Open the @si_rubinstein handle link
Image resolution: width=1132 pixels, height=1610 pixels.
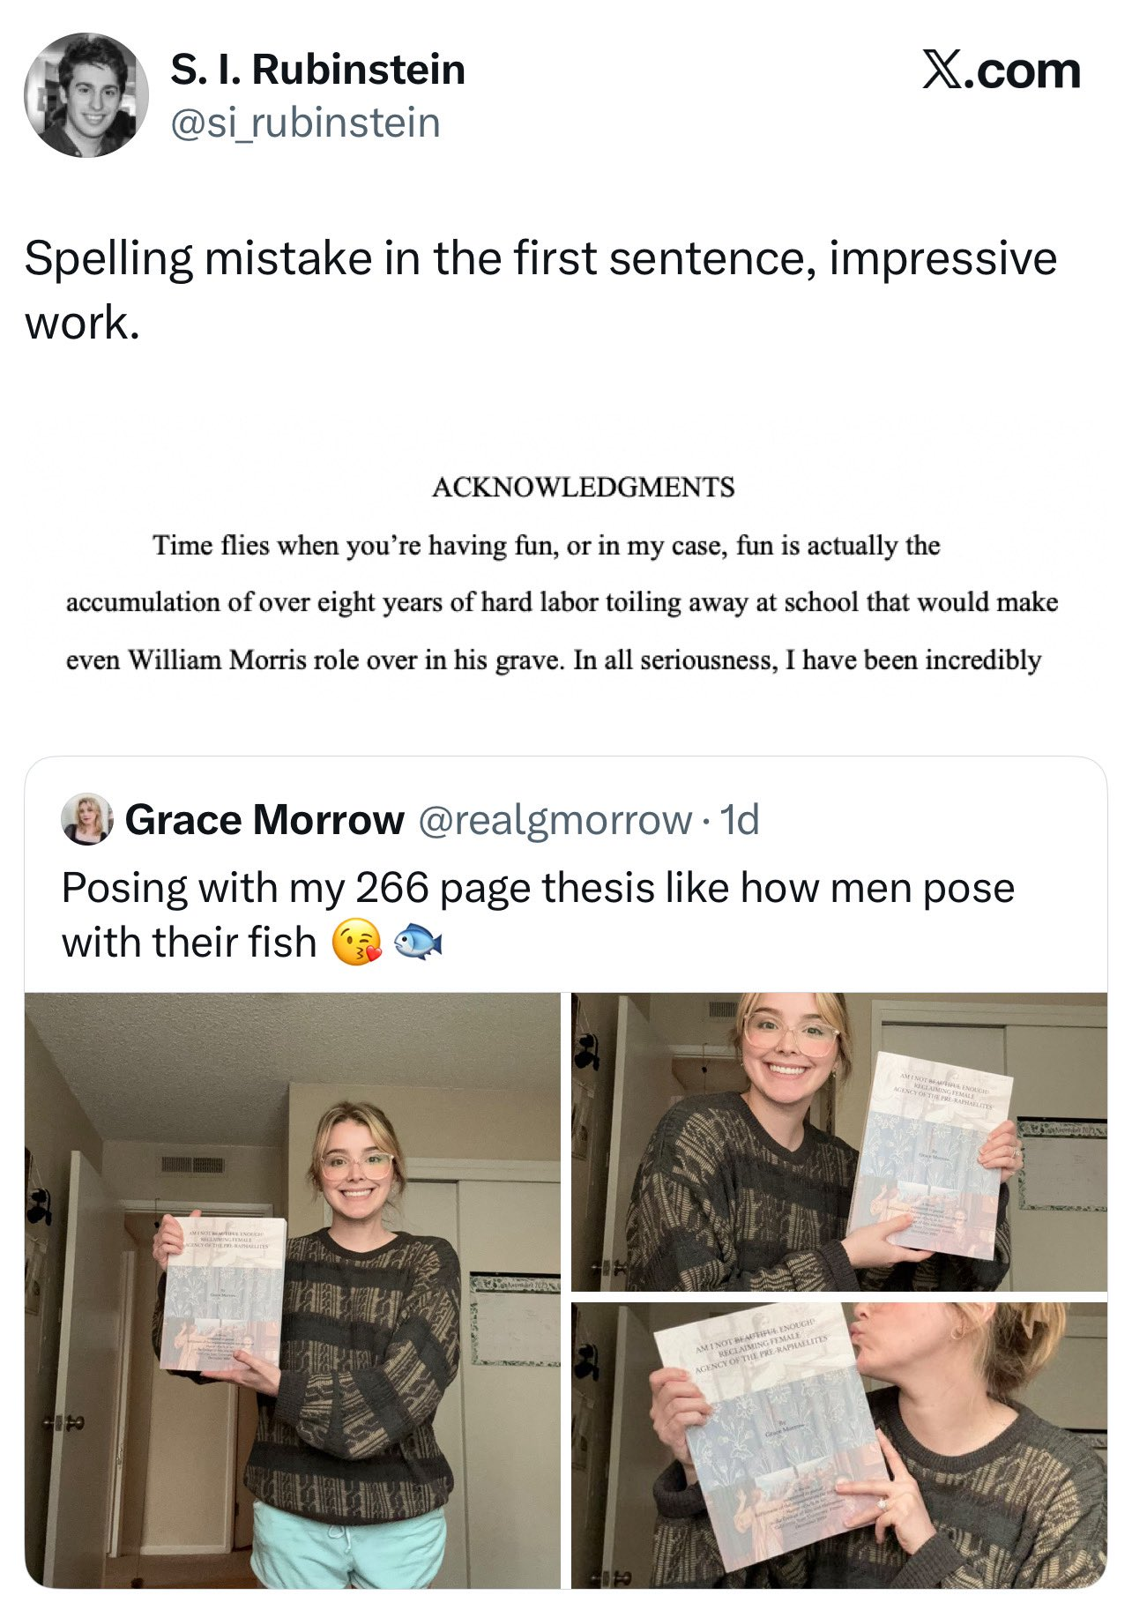(305, 123)
